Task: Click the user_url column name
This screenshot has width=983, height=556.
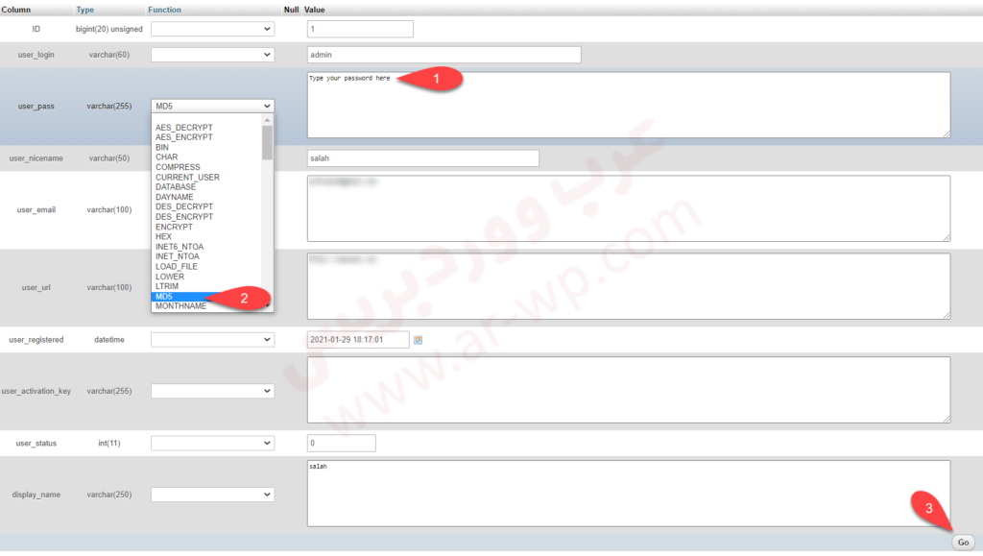Action: click(36, 288)
